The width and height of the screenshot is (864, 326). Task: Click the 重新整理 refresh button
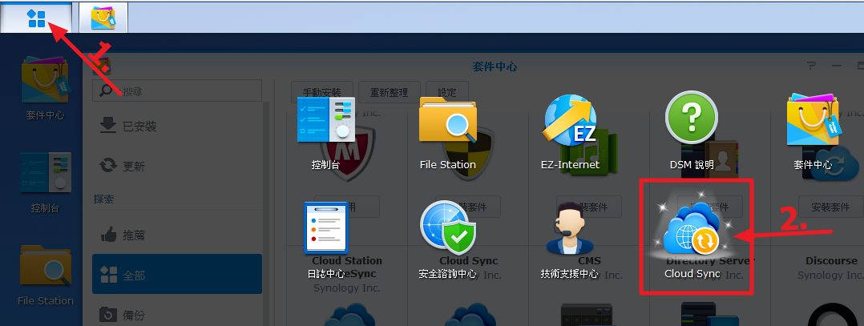390,91
